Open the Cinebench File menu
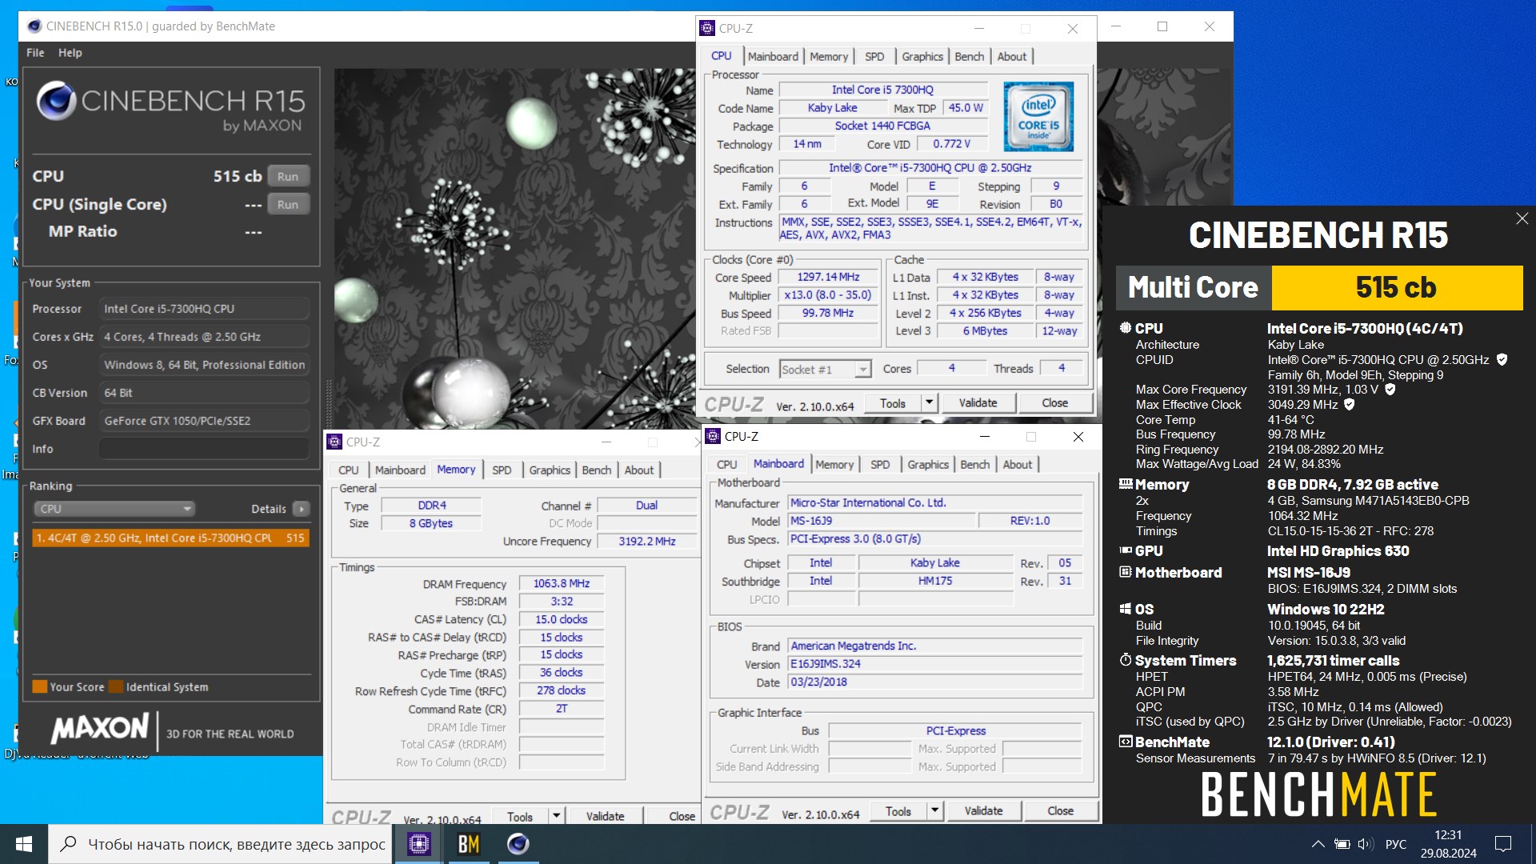This screenshot has width=1536, height=864. point(35,53)
